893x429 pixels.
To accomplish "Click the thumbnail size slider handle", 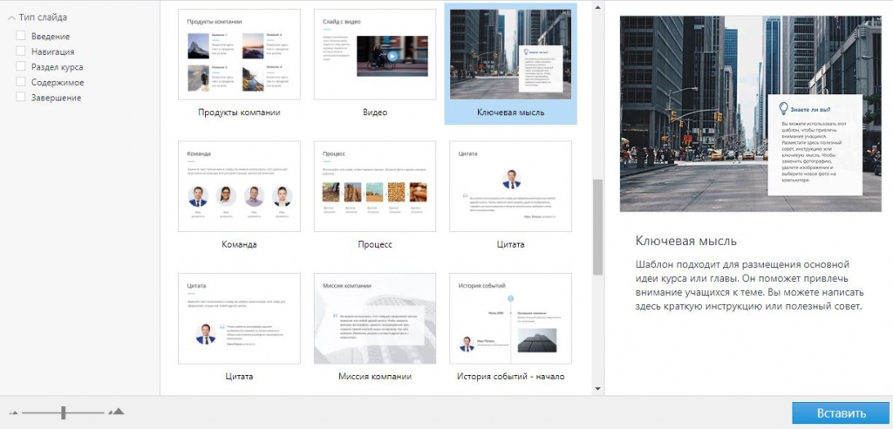I will coord(63,412).
